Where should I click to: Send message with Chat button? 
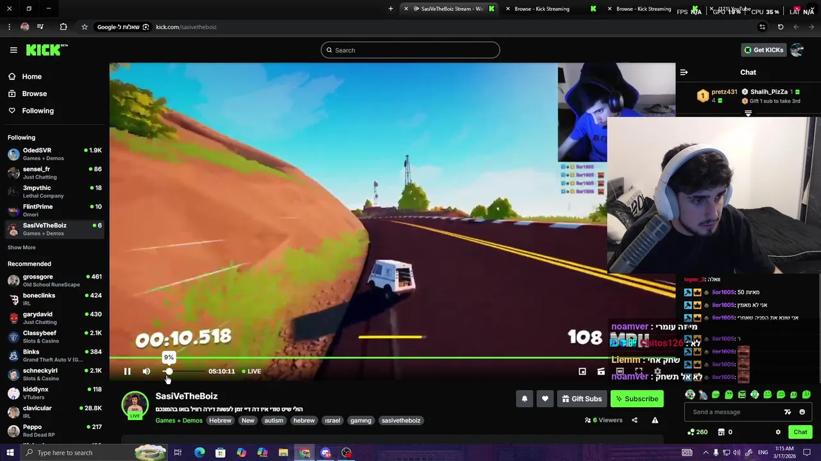pos(800,432)
